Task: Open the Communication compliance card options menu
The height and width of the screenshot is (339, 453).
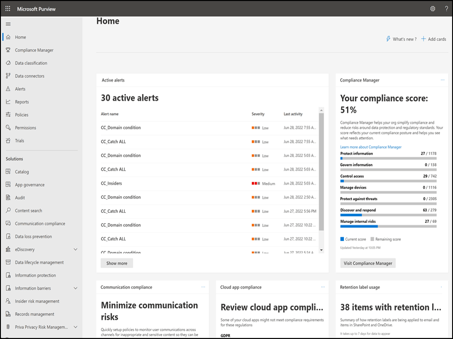Action: pyautogui.click(x=203, y=287)
